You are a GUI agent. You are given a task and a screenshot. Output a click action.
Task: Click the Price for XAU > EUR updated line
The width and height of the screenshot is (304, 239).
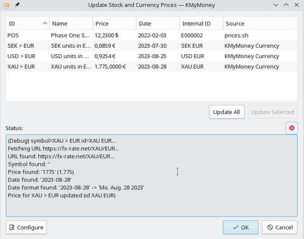click(x=62, y=196)
